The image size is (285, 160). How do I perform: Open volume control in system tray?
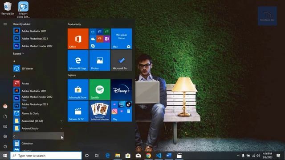point(258,156)
